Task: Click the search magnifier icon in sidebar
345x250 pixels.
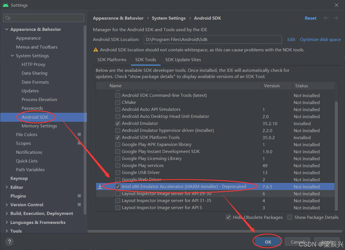Action: (x=8, y=18)
